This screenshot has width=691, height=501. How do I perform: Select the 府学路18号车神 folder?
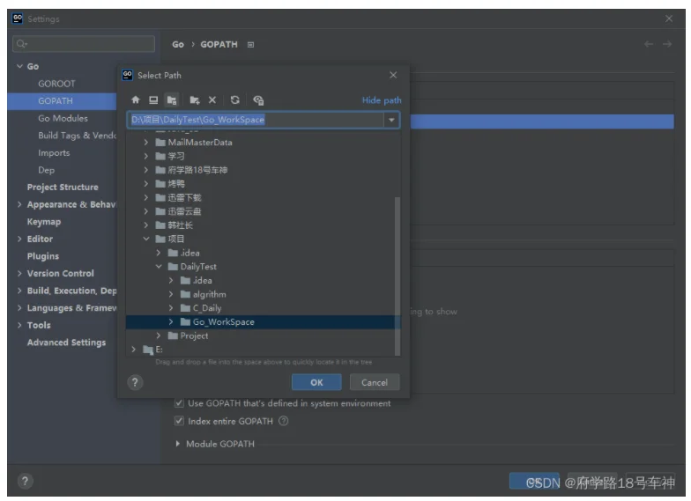point(197,170)
